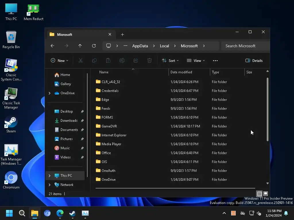Expand chevron after Microsoft in address bar
The height and width of the screenshot is (220, 294).
(204, 46)
